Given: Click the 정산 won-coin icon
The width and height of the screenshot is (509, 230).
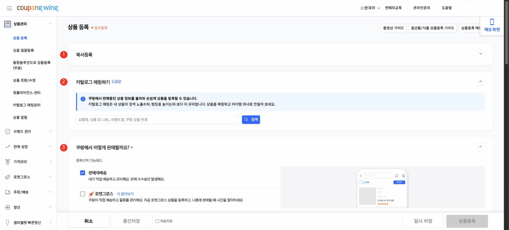Looking at the screenshot, I should [7, 207].
